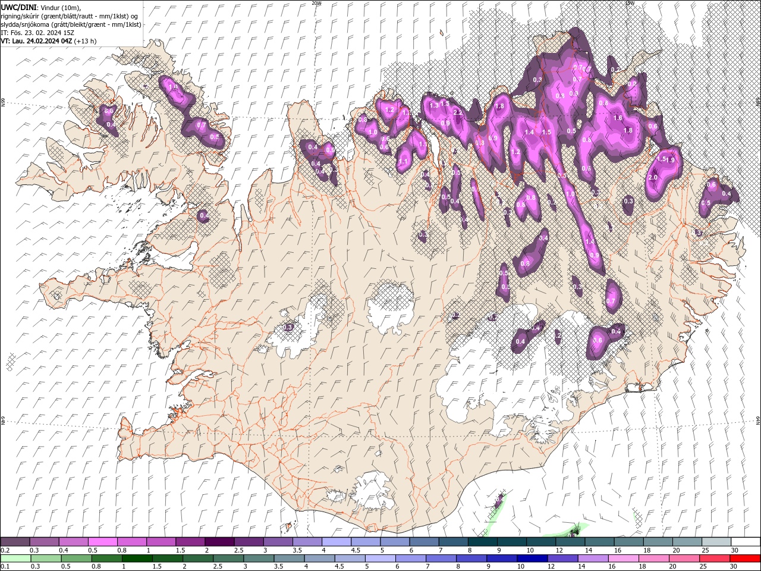Screen dimensions: 761x571
Task: Click the snow scale swatch for 0.2–0.3 mm (dark mauve)
Action: tap(15, 542)
